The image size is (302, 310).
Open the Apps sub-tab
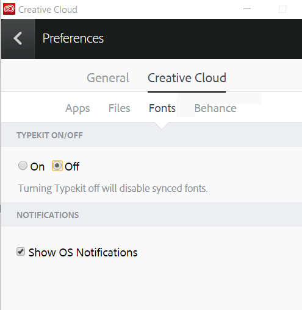click(77, 108)
